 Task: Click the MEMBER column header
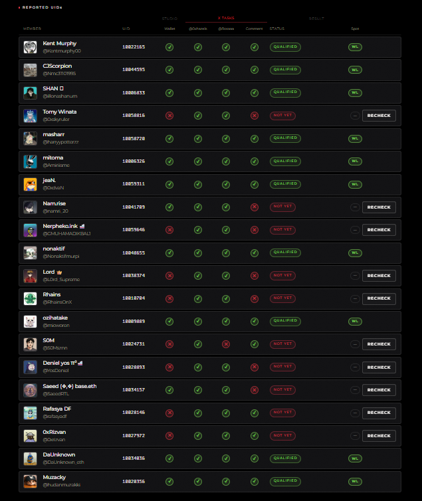tap(32, 29)
